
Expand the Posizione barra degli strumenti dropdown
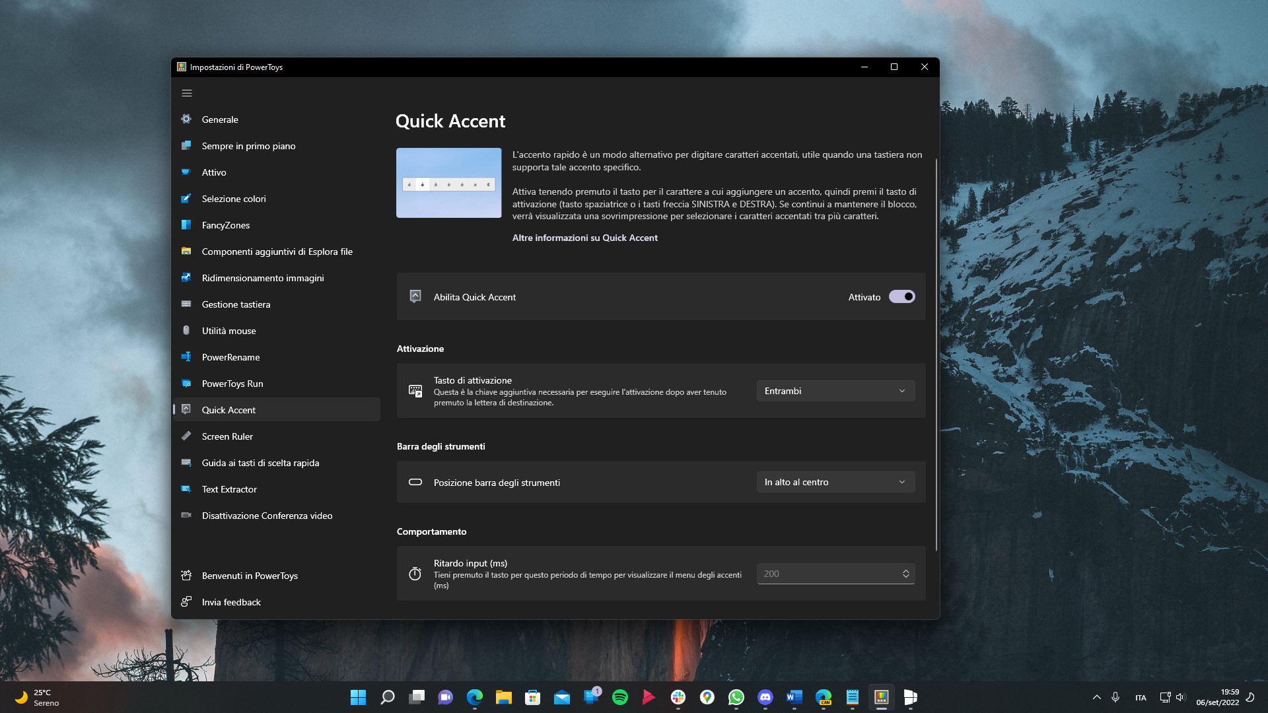tap(834, 481)
